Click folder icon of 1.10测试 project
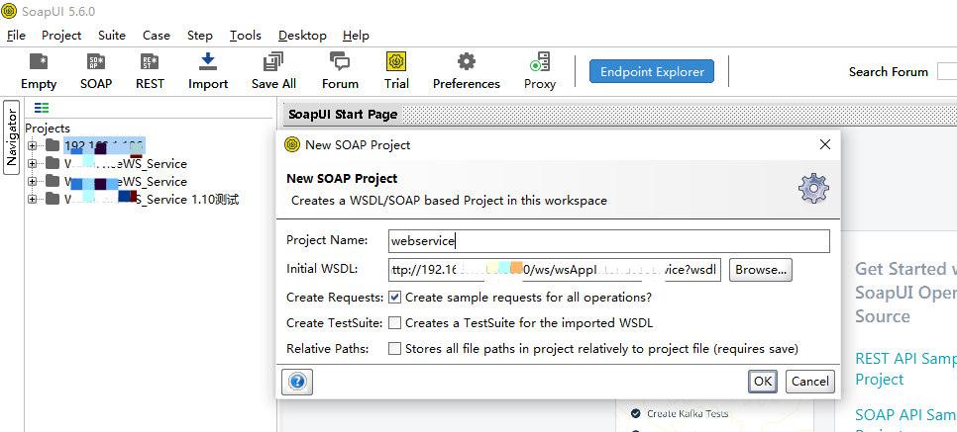The height and width of the screenshot is (432, 957). [x=53, y=200]
